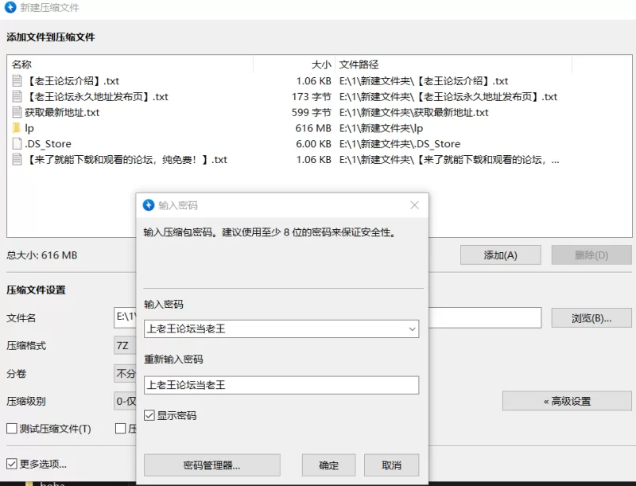
Task: Select the 【老王论坛介绍】.txt file icon
Action: point(17,80)
